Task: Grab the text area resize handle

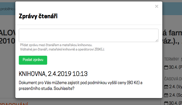Action: pos(157,40)
